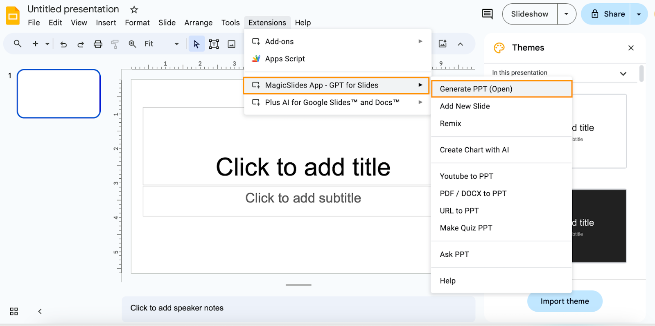Collapse the In this presentation section

coord(623,74)
